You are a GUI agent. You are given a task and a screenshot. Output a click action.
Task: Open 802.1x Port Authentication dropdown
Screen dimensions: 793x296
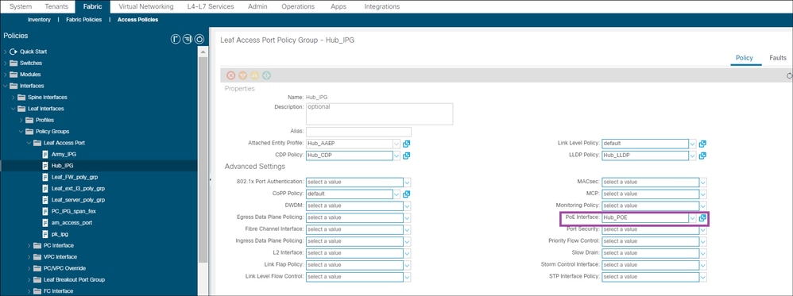point(407,182)
